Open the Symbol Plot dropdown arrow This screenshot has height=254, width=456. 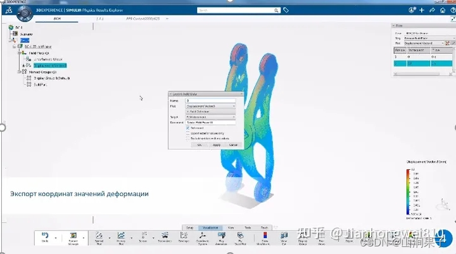coord(110,238)
